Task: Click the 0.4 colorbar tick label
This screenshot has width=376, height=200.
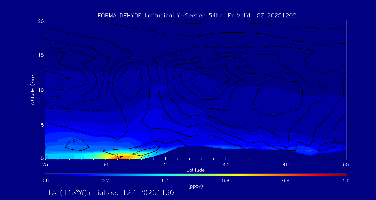Action: pyautogui.click(x=165, y=181)
